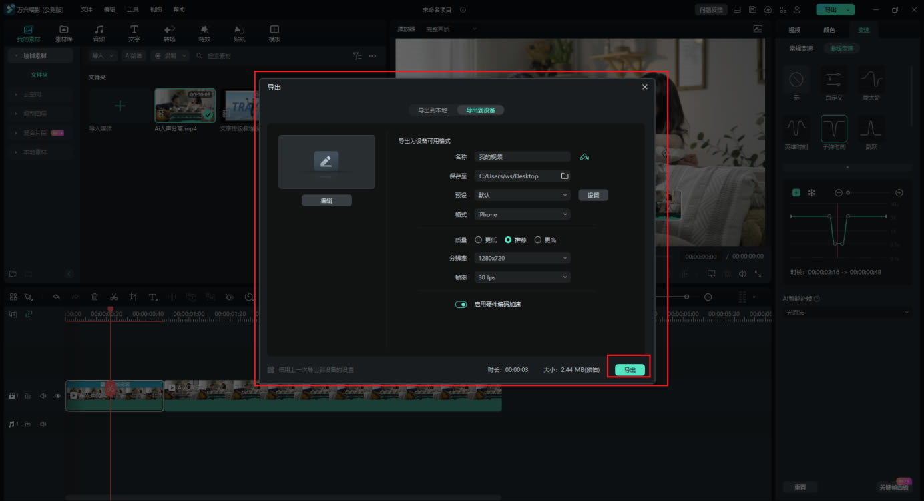Image resolution: width=924 pixels, height=501 pixels.
Task: Open the folder browse icon for save path
Action: pyautogui.click(x=565, y=176)
